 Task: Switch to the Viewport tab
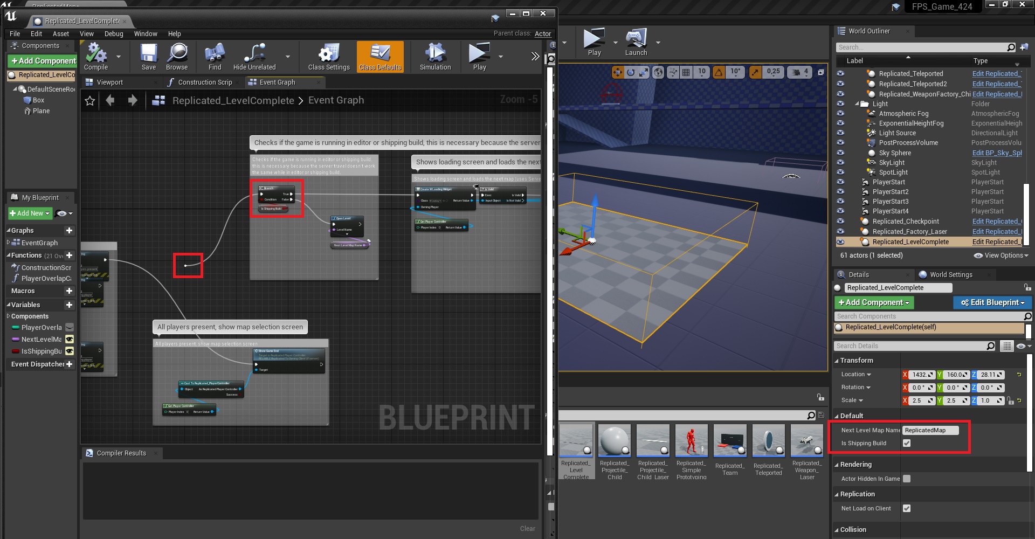[110, 82]
